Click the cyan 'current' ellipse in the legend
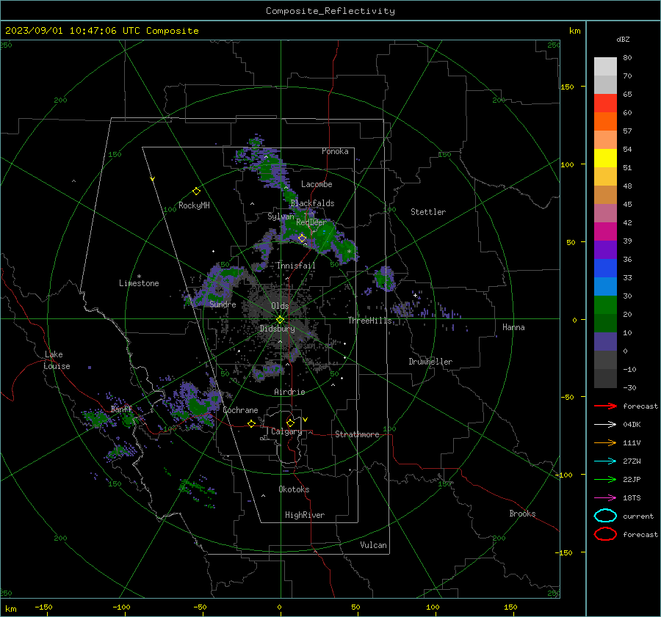 coord(605,516)
